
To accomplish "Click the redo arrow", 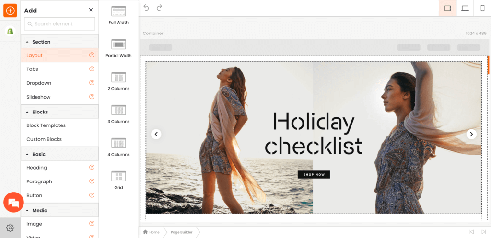I will click(x=159, y=8).
